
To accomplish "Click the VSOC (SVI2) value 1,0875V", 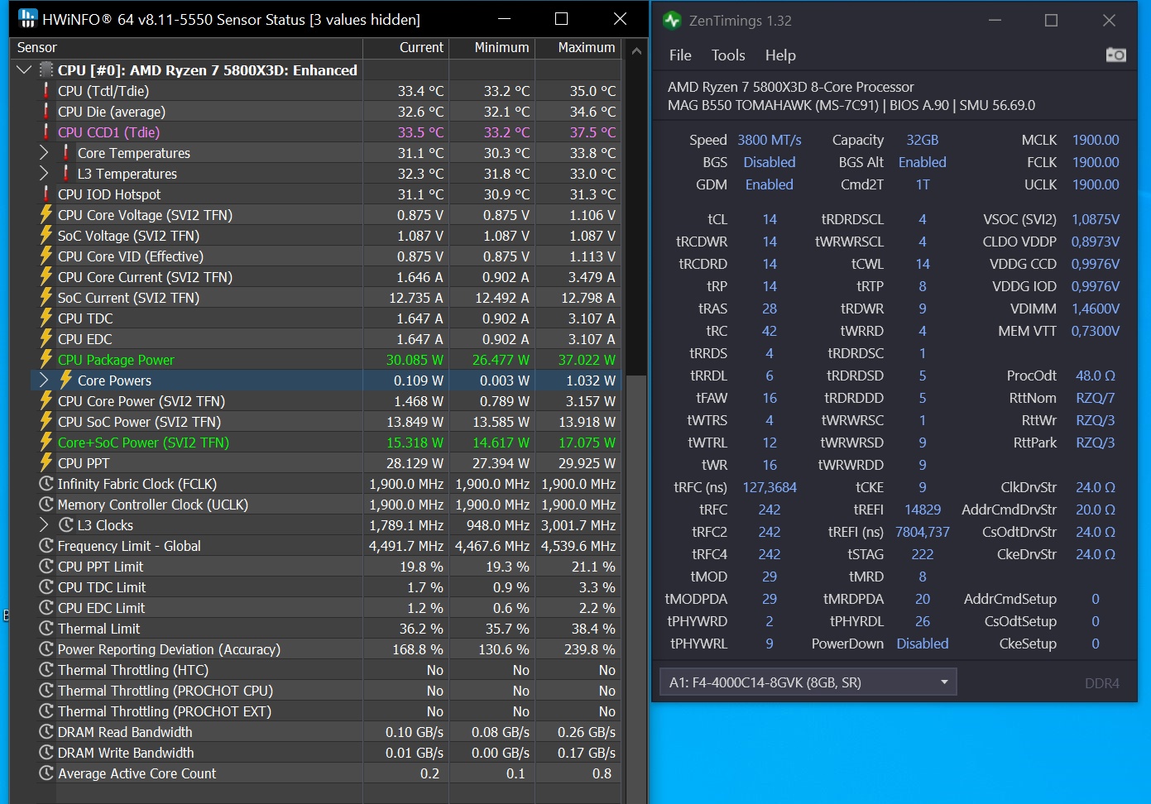I will pos(1096,219).
